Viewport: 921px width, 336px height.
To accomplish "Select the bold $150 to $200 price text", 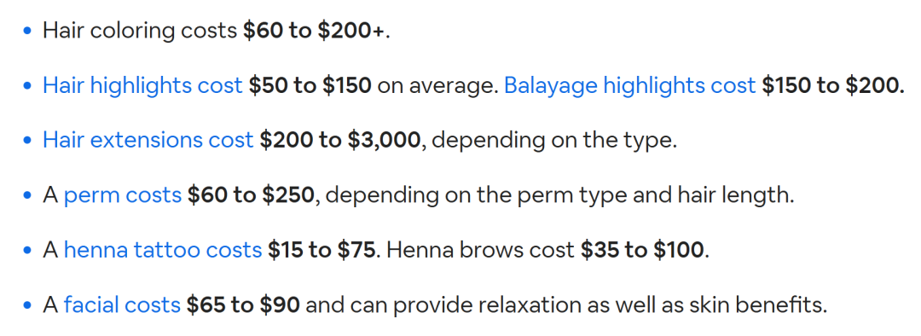I will click(x=833, y=86).
